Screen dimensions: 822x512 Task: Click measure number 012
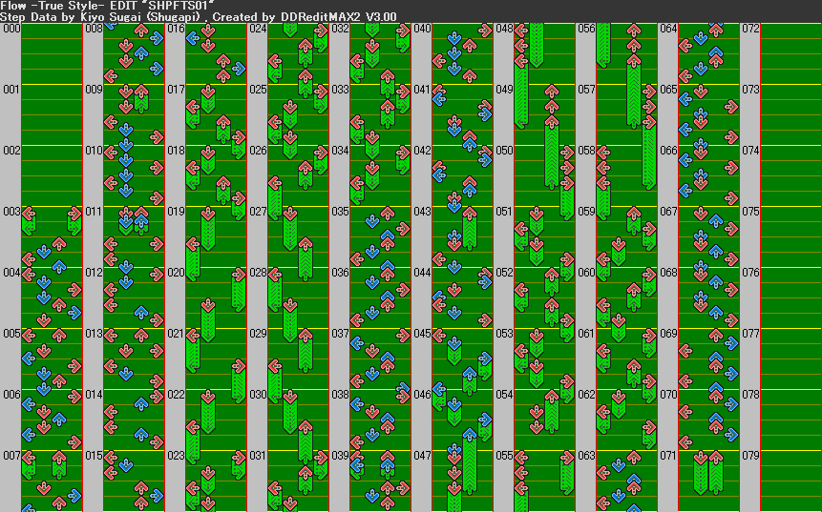click(94, 273)
